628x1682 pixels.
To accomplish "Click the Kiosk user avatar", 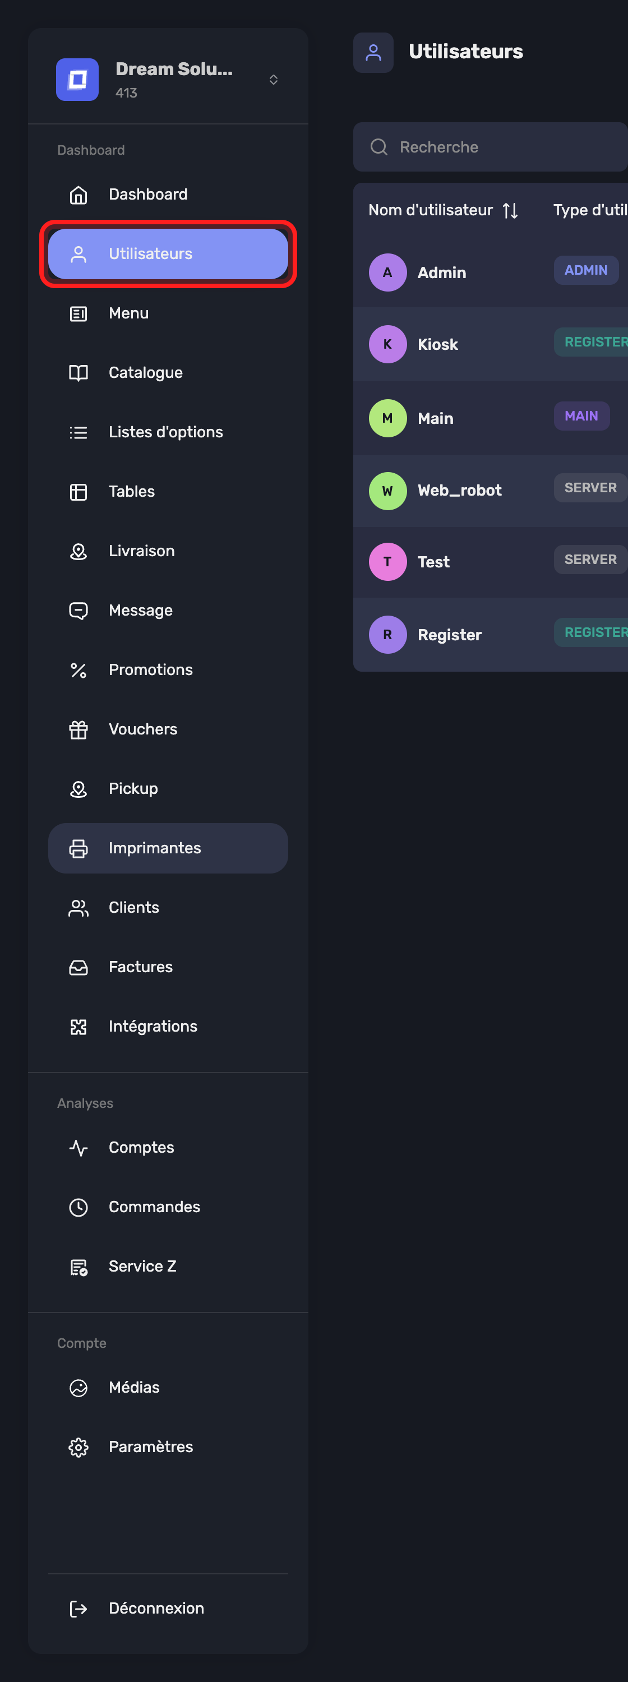I will pyautogui.click(x=388, y=344).
